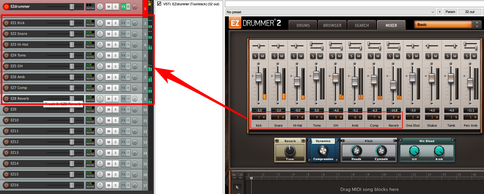Switch to the SEARCH tab
Image resolution: width=484 pixels, height=194 pixels.
point(361,25)
